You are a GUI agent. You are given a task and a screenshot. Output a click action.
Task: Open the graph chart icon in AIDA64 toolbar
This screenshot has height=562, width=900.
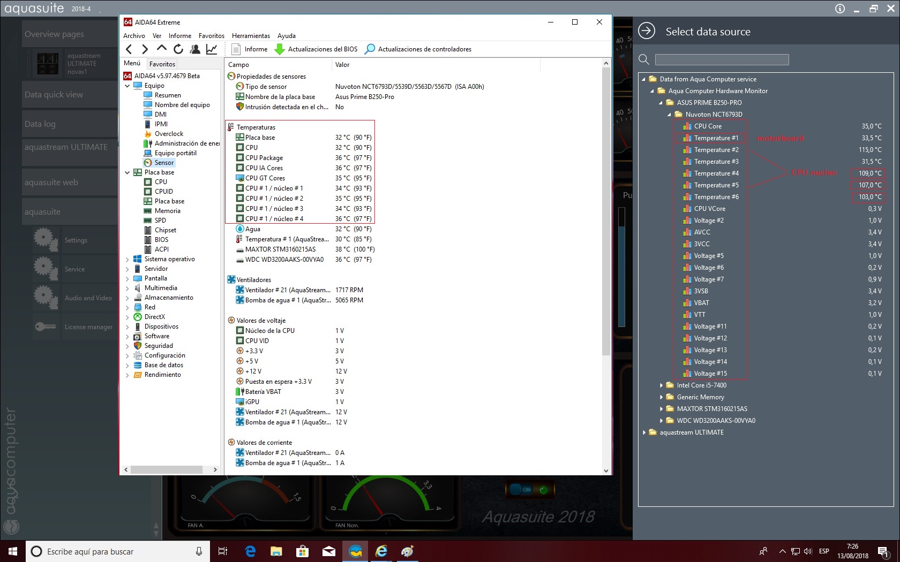pyautogui.click(x=212, y=49)
